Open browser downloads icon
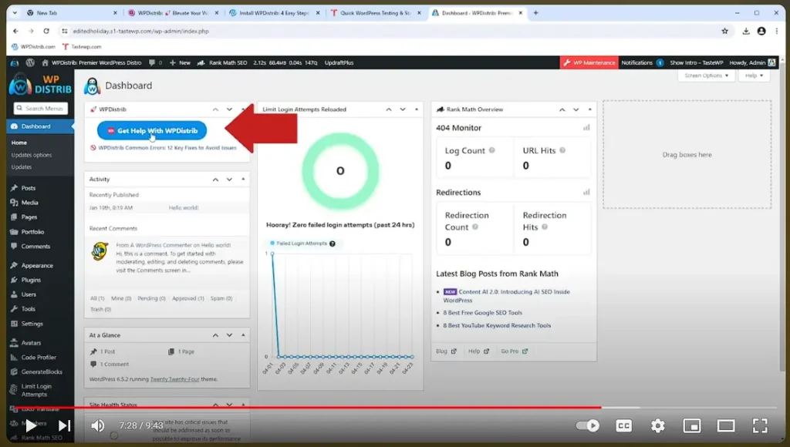The image size is (790, 447). [x=746, y=31]
